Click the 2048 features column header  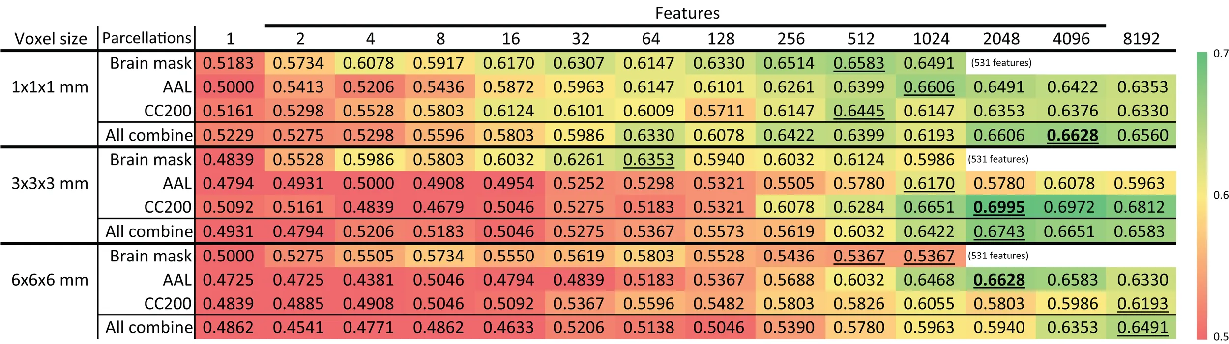[1001, 39]
